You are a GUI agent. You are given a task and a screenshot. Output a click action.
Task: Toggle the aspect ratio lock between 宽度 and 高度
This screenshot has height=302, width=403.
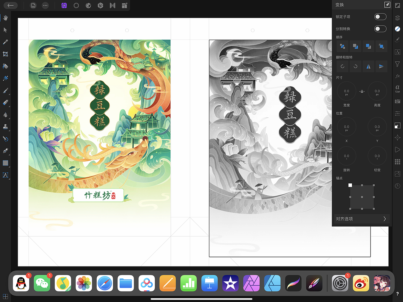[362, 91]
